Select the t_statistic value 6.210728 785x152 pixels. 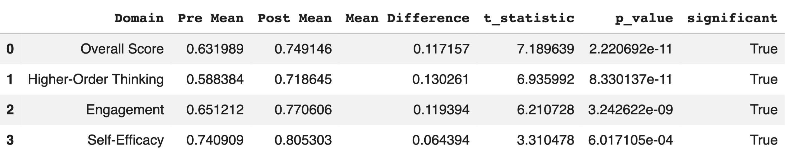tap(545, 109)
